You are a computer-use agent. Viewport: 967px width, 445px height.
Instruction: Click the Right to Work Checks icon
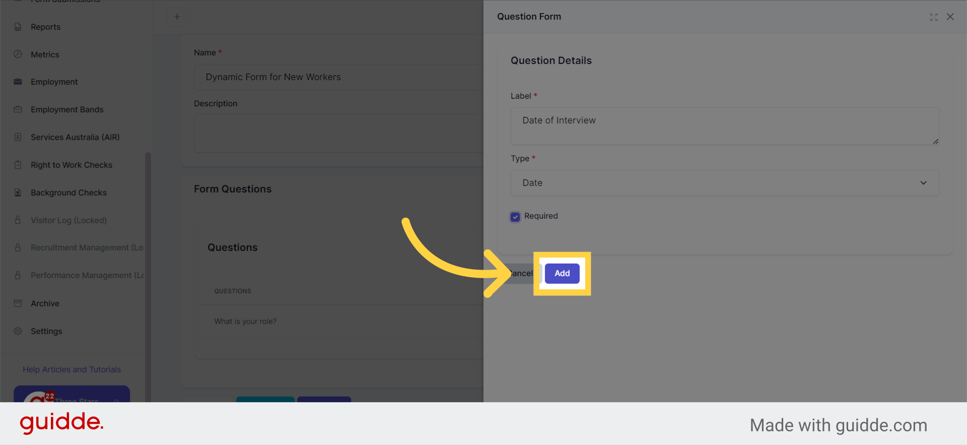(x=18, y=165)
